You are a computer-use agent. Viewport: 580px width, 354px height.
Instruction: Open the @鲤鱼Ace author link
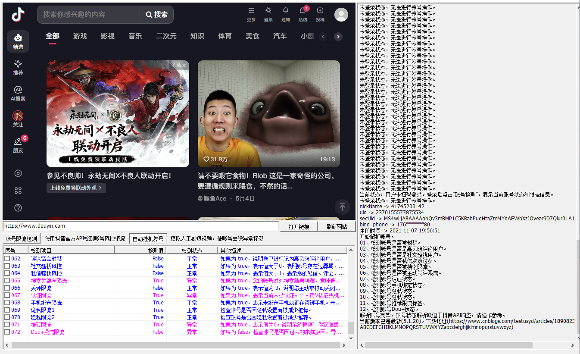(212, 198)
